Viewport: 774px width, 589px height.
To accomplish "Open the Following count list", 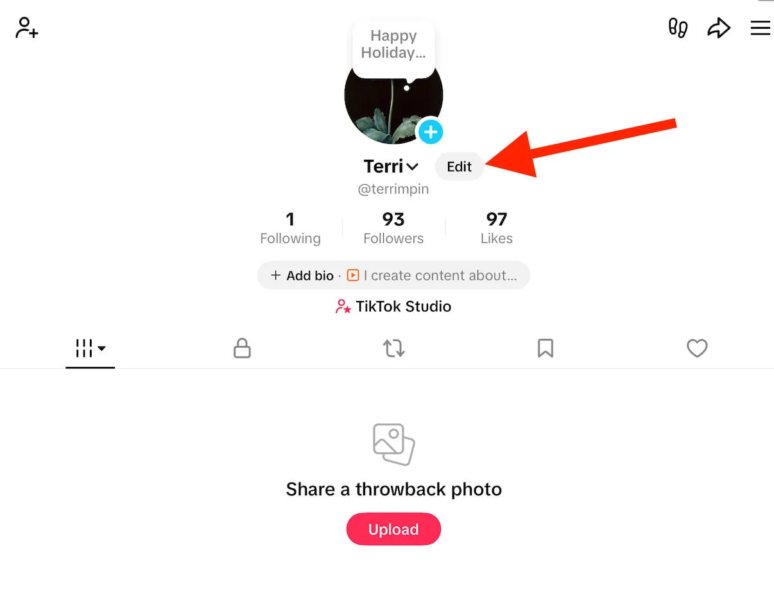I will [290, 228].
